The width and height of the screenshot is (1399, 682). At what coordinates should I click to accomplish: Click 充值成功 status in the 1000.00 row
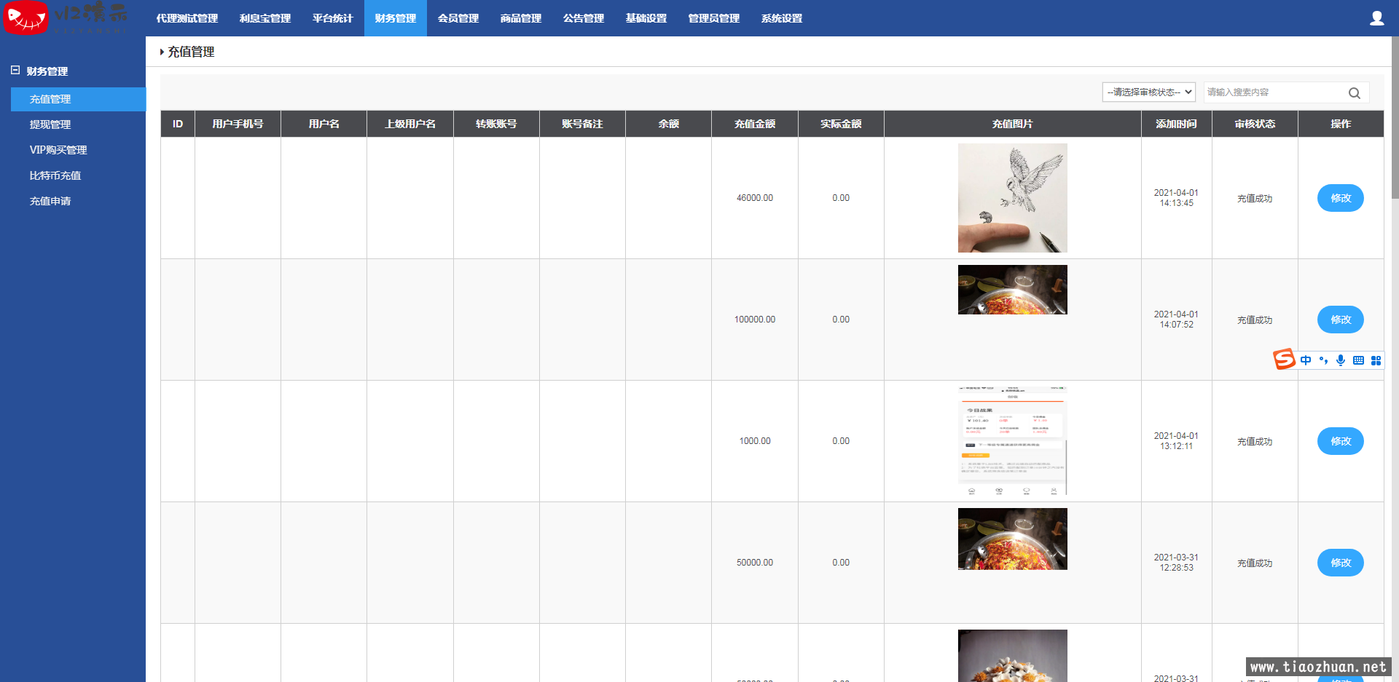pos(1255,441)
